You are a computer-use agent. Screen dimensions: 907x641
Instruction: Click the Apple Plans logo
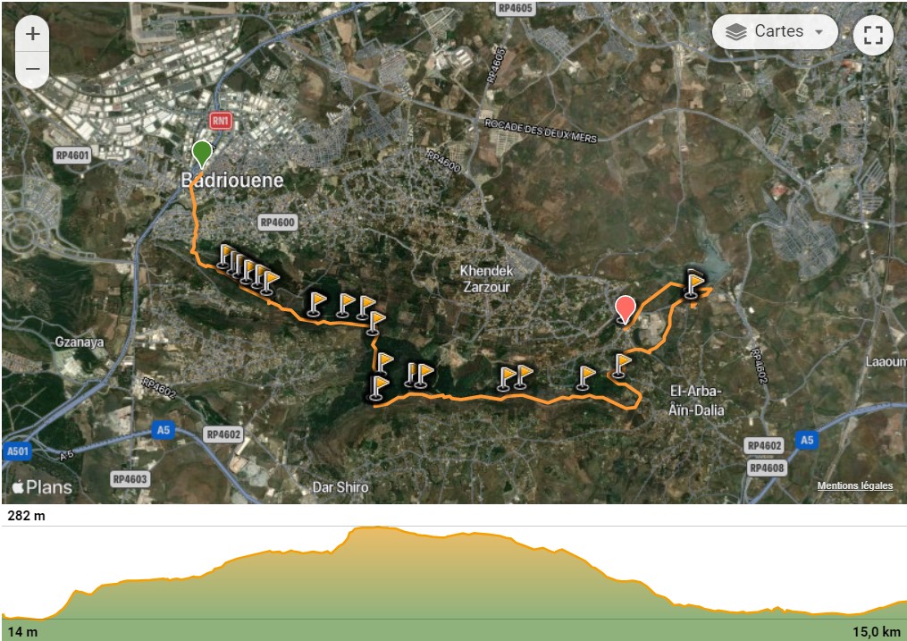42,487
